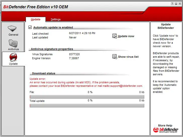Click the Update now label
This screenshot has height=137, width=183.
[x=126, y=36]
